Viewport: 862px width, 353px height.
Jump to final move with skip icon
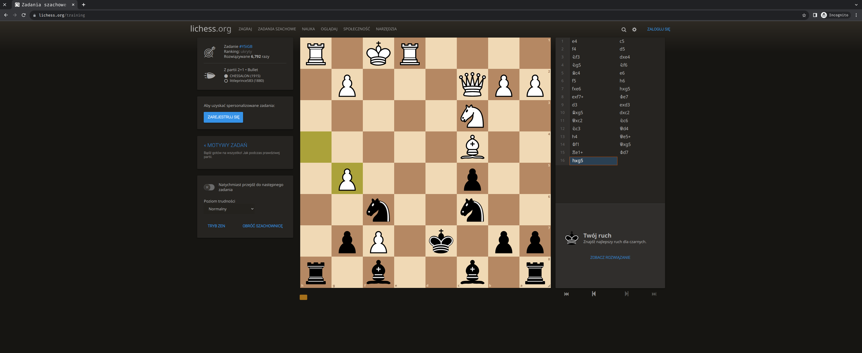pyautogui.click(x=654, y=294)
